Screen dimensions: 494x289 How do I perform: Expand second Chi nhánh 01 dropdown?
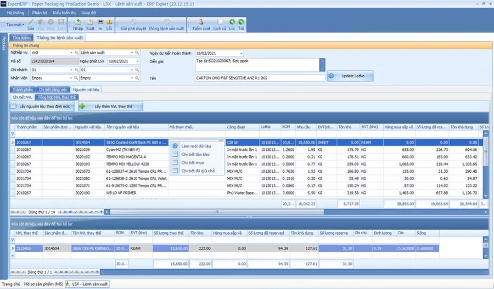tap(132, 70)
